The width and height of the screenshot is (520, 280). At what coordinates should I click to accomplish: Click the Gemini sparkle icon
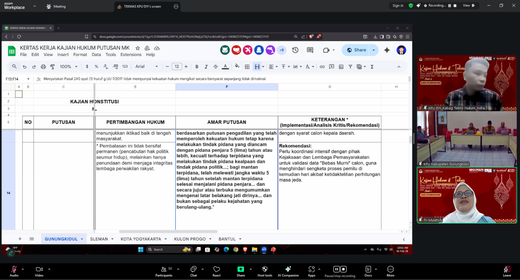pyautogui.click(x=387, y=50)
